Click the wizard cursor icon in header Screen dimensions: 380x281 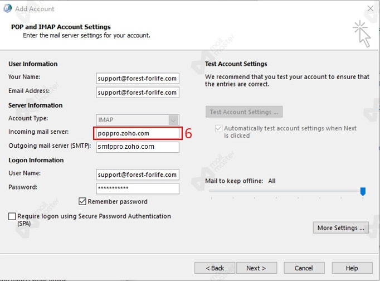360,33
